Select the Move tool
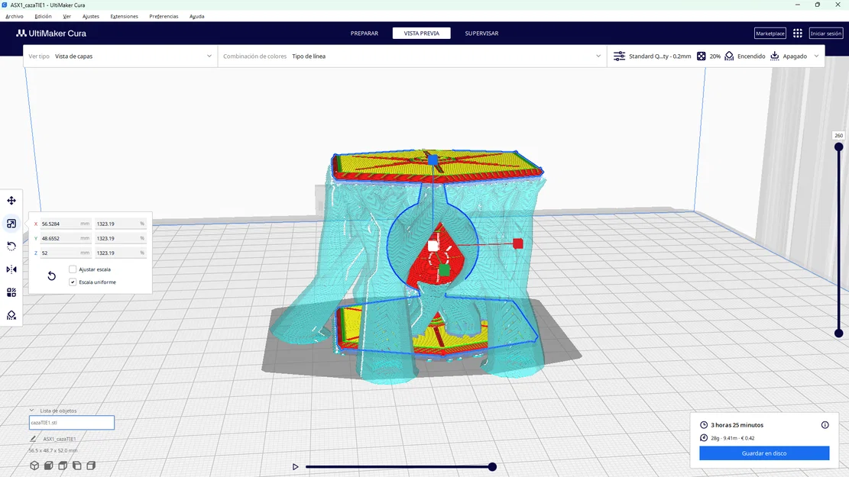 click(x=11, y=200)
